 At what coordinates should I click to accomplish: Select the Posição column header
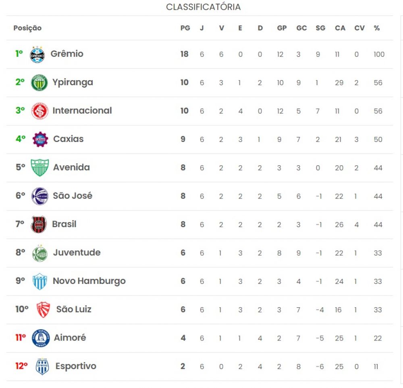tap(27, 28)
